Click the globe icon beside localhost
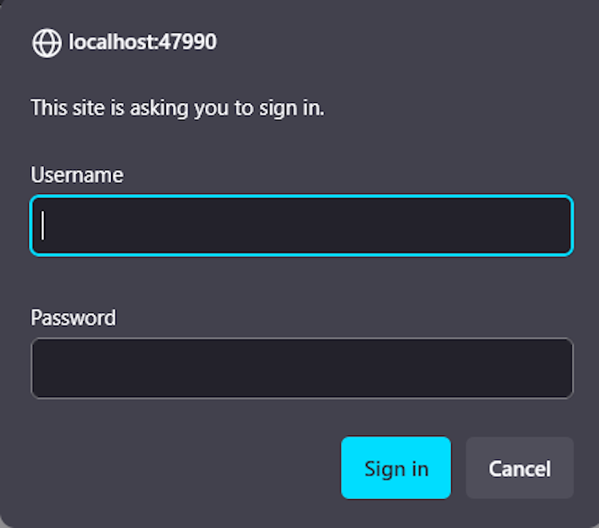 (x=46, y=43)
